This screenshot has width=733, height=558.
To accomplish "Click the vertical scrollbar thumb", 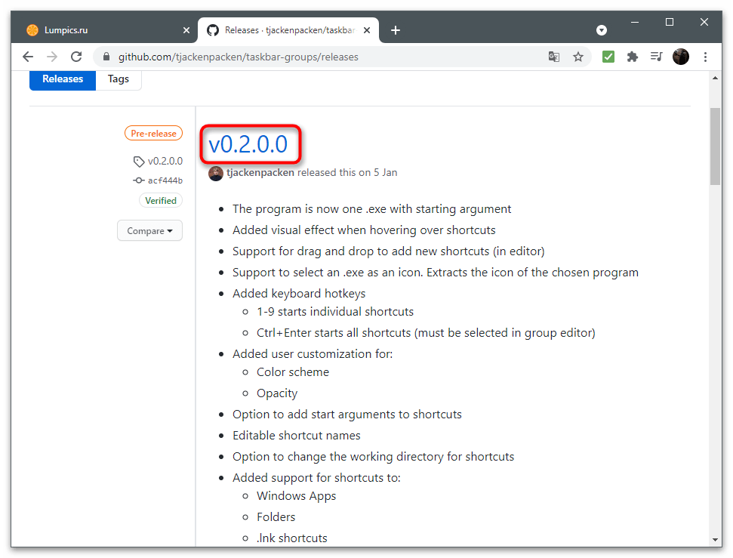I will point(715,146).
